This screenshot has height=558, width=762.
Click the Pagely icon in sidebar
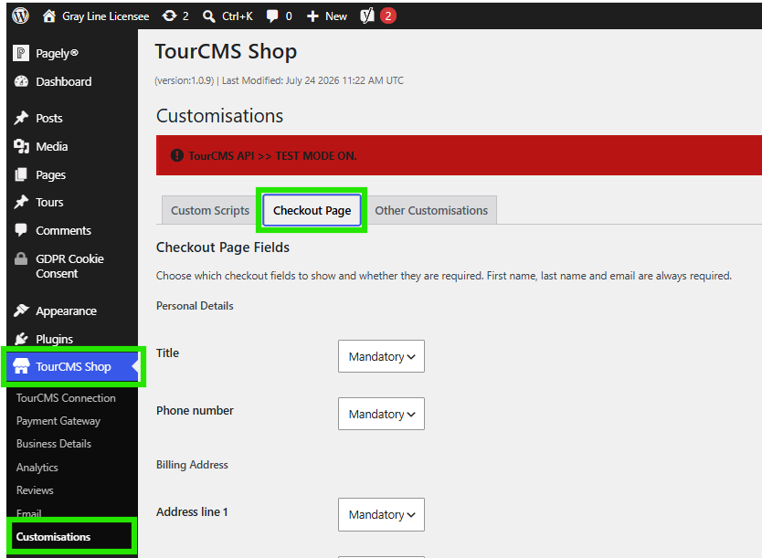[20, 53]
